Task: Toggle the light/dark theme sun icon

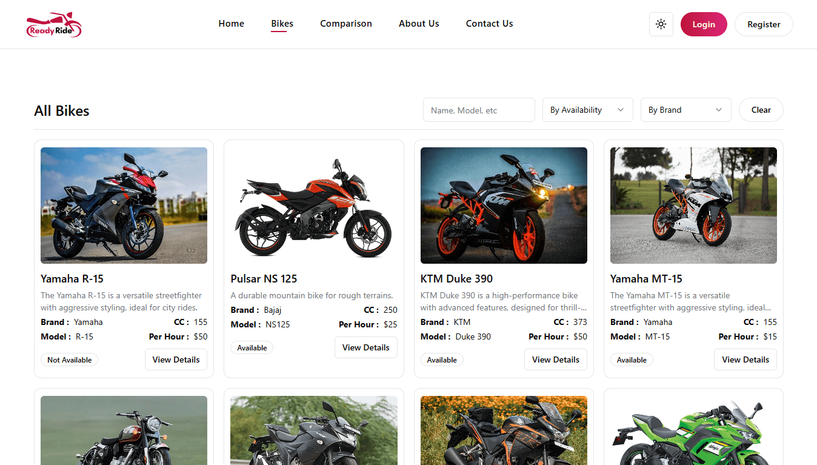Action: click(x=661, y=24)
